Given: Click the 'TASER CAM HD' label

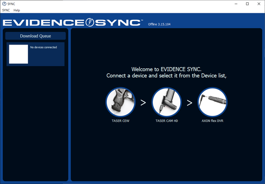Looking at the screenshot, I should click(x=167, y=121).
